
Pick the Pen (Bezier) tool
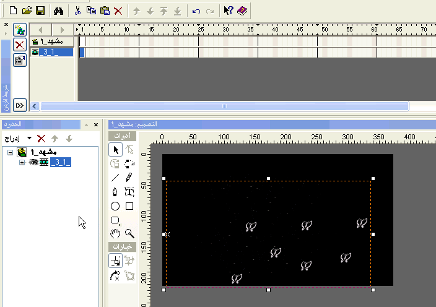click(115, 192)
